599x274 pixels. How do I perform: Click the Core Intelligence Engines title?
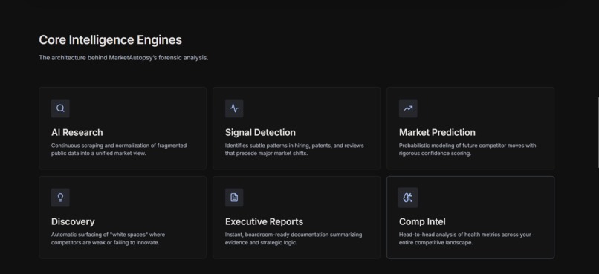111,40
